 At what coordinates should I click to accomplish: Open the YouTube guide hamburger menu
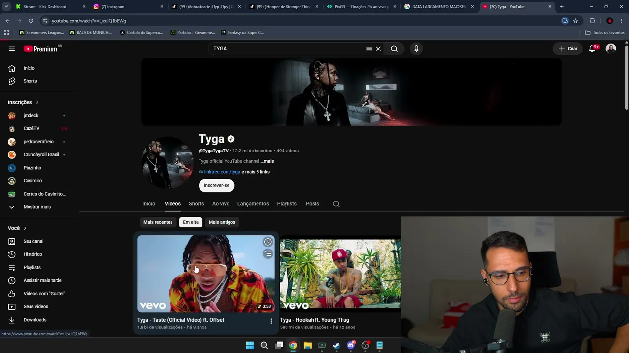[x=12, y=49]
